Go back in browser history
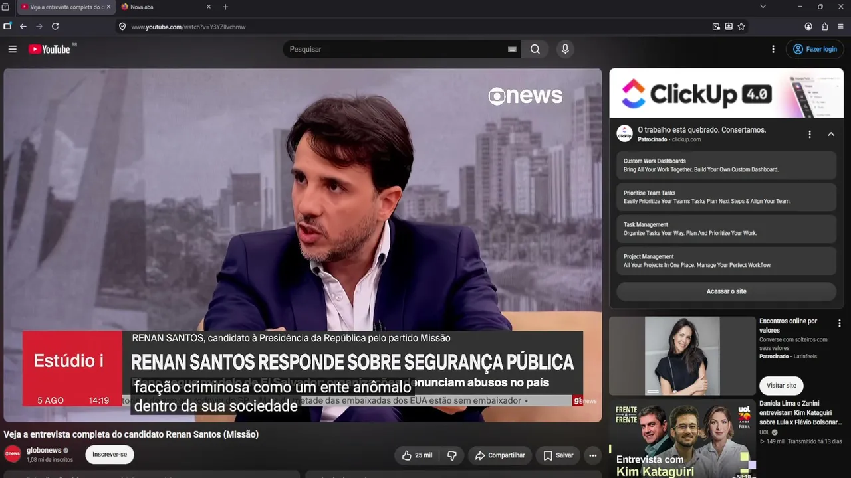Viewport: 851px width, 478px height. click(x=23, y=27)
